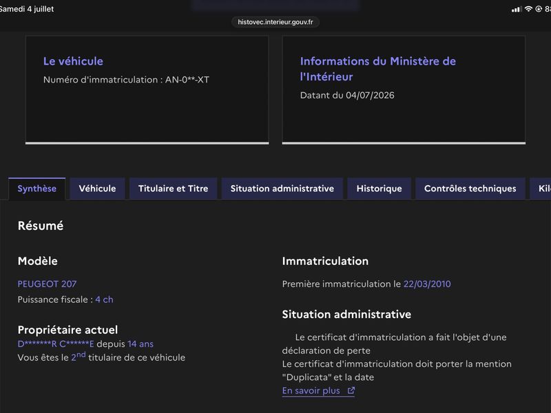Tap the Samedi 4 juillet date
This screenshot has height=413, width=551.
[27, 9]
